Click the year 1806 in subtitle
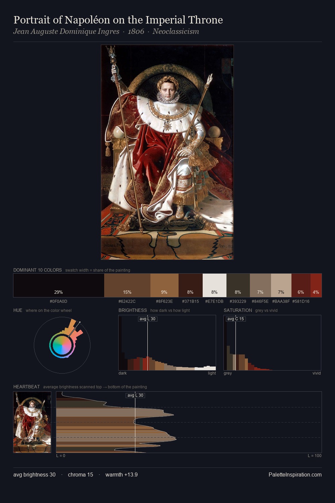This screenshot has width=335, height=503. [x=136, y=32]
